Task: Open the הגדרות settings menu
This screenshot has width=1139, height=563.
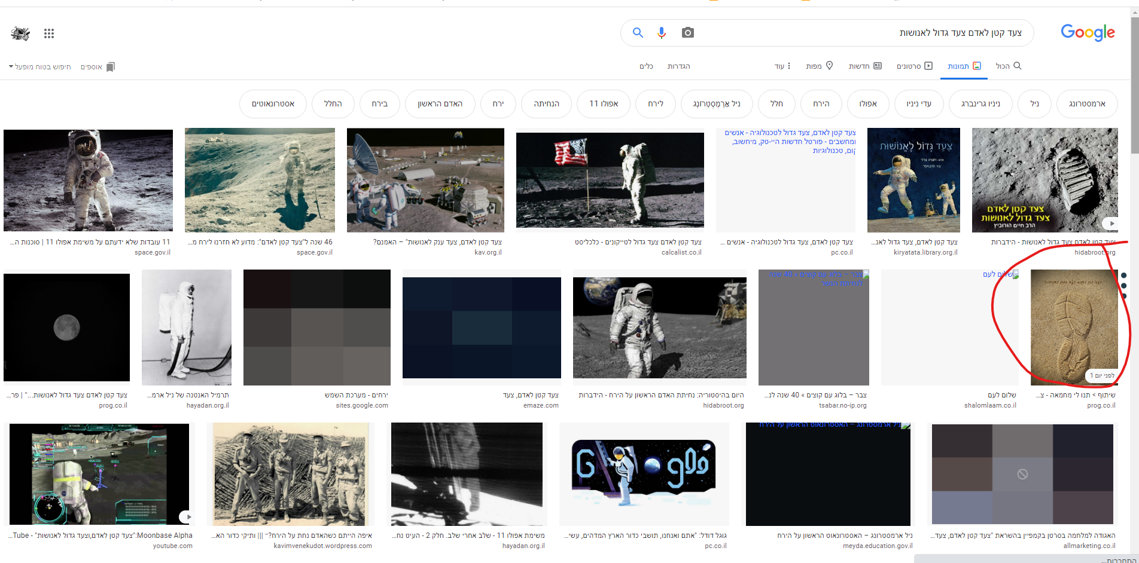Action: tap(679, 66)
